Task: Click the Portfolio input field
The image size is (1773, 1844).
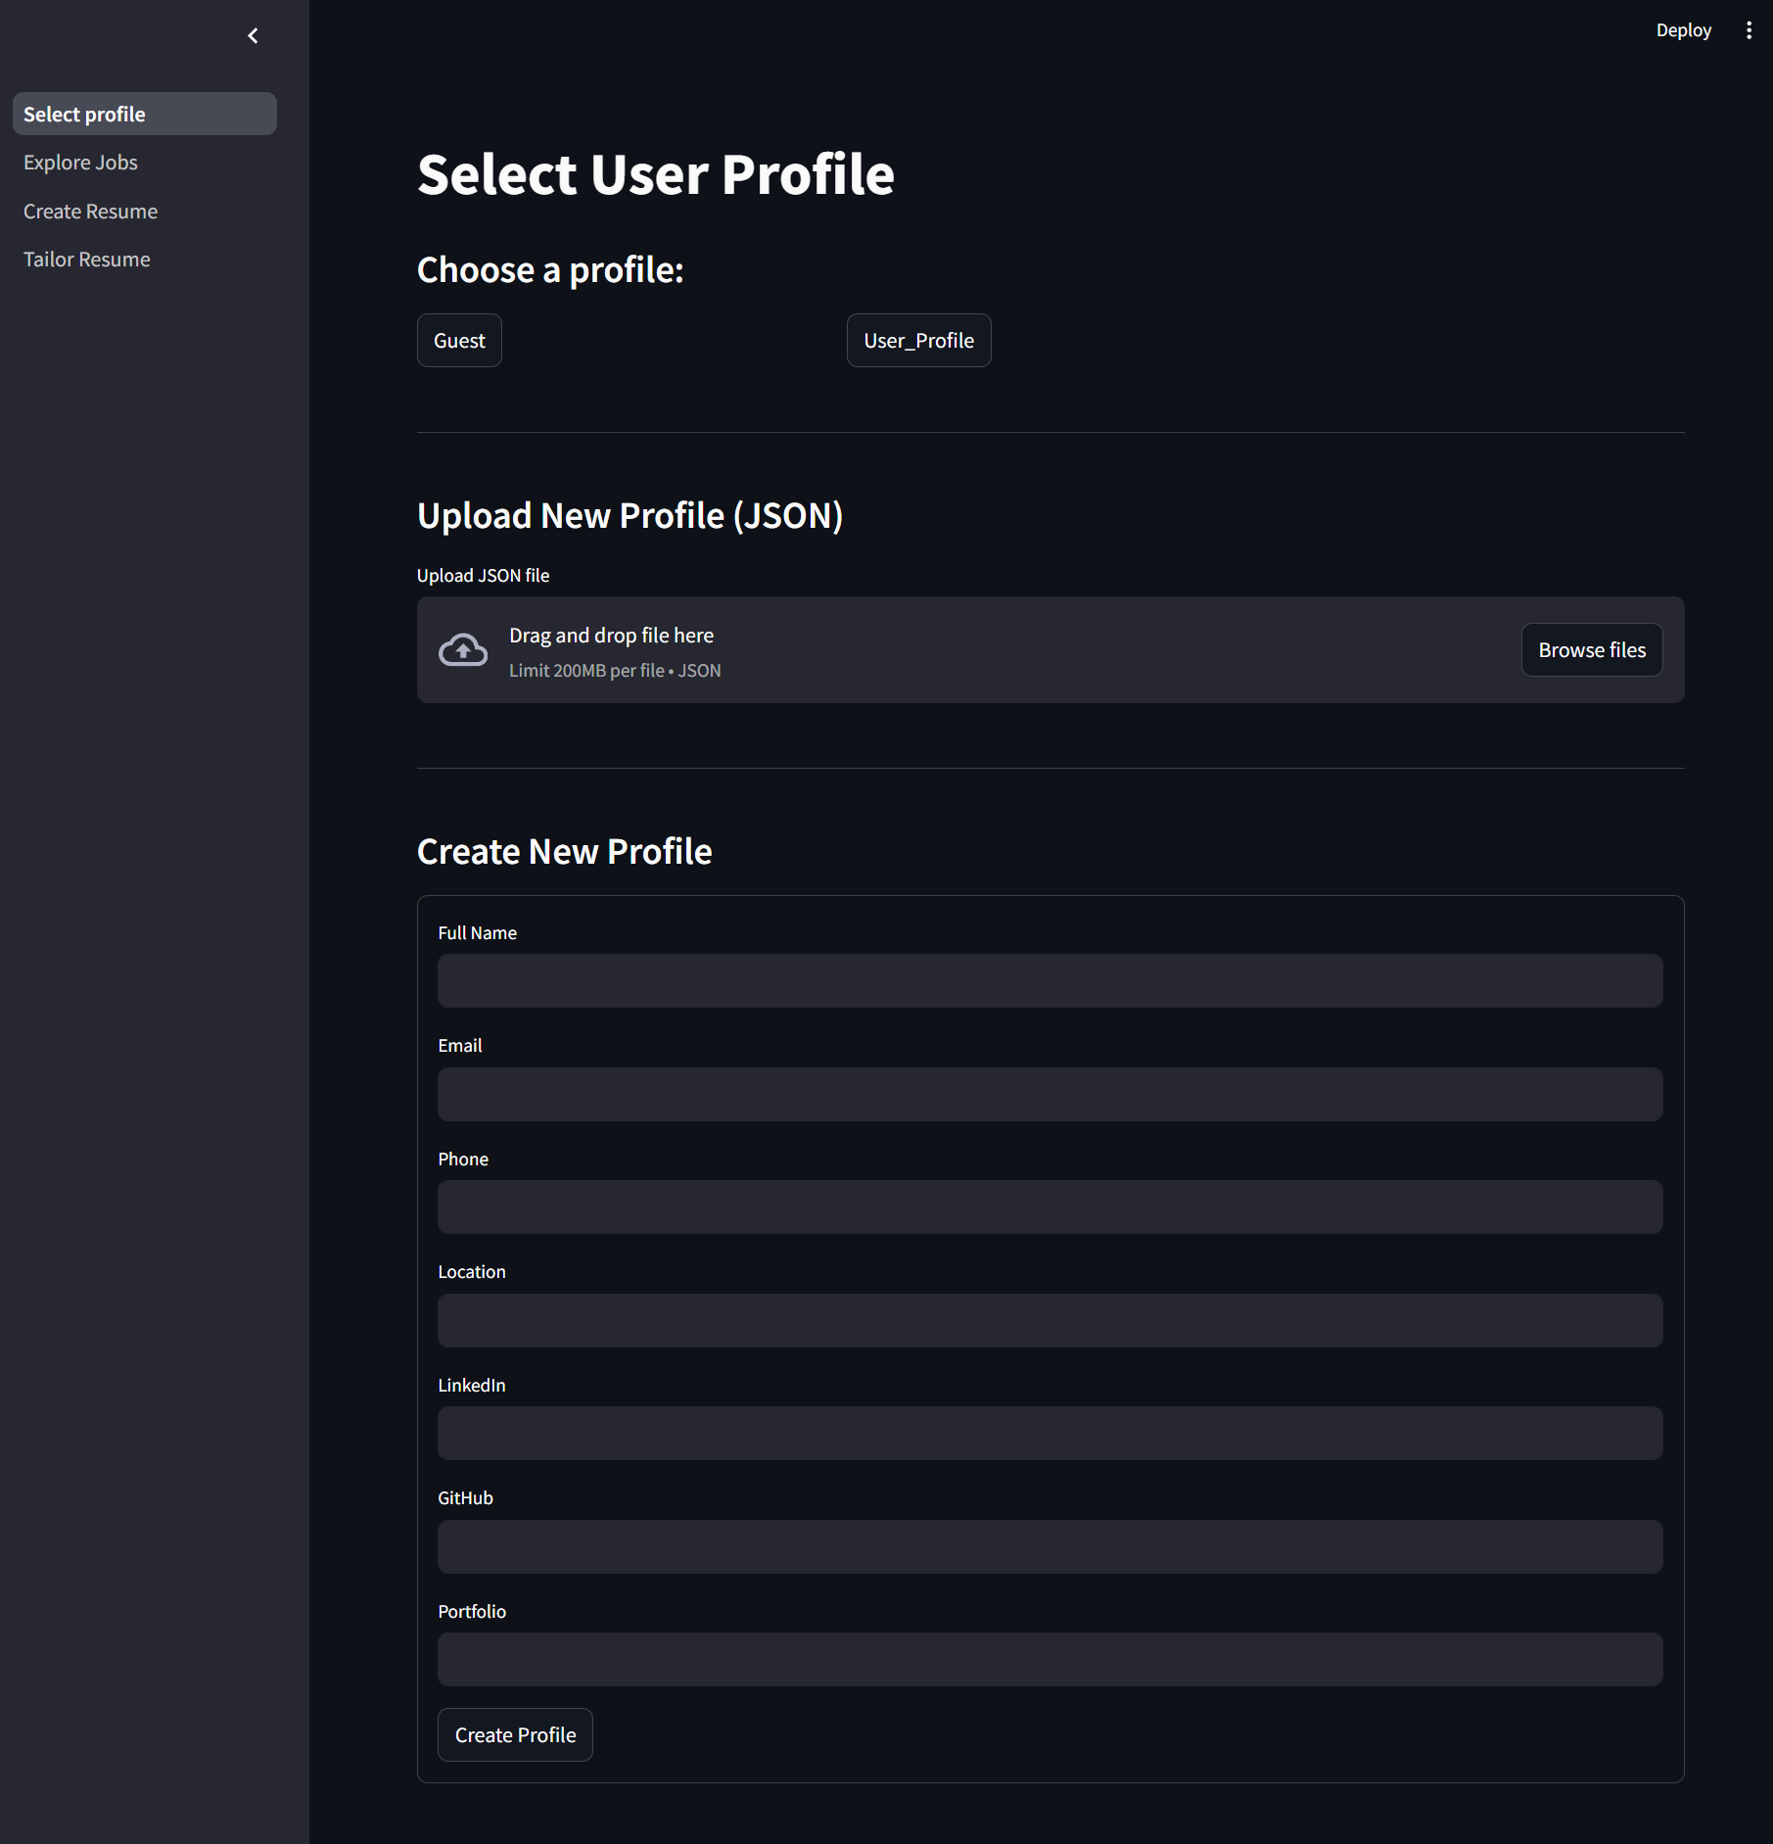Action: [x=1049, y=1659]
